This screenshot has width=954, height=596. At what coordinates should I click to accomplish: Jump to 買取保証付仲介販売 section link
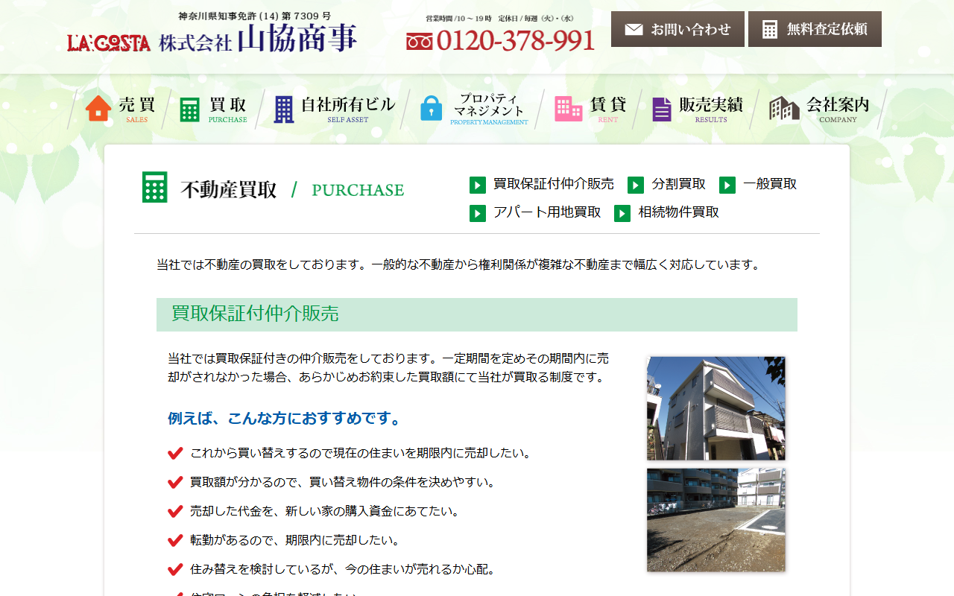(x=554, y=184)
